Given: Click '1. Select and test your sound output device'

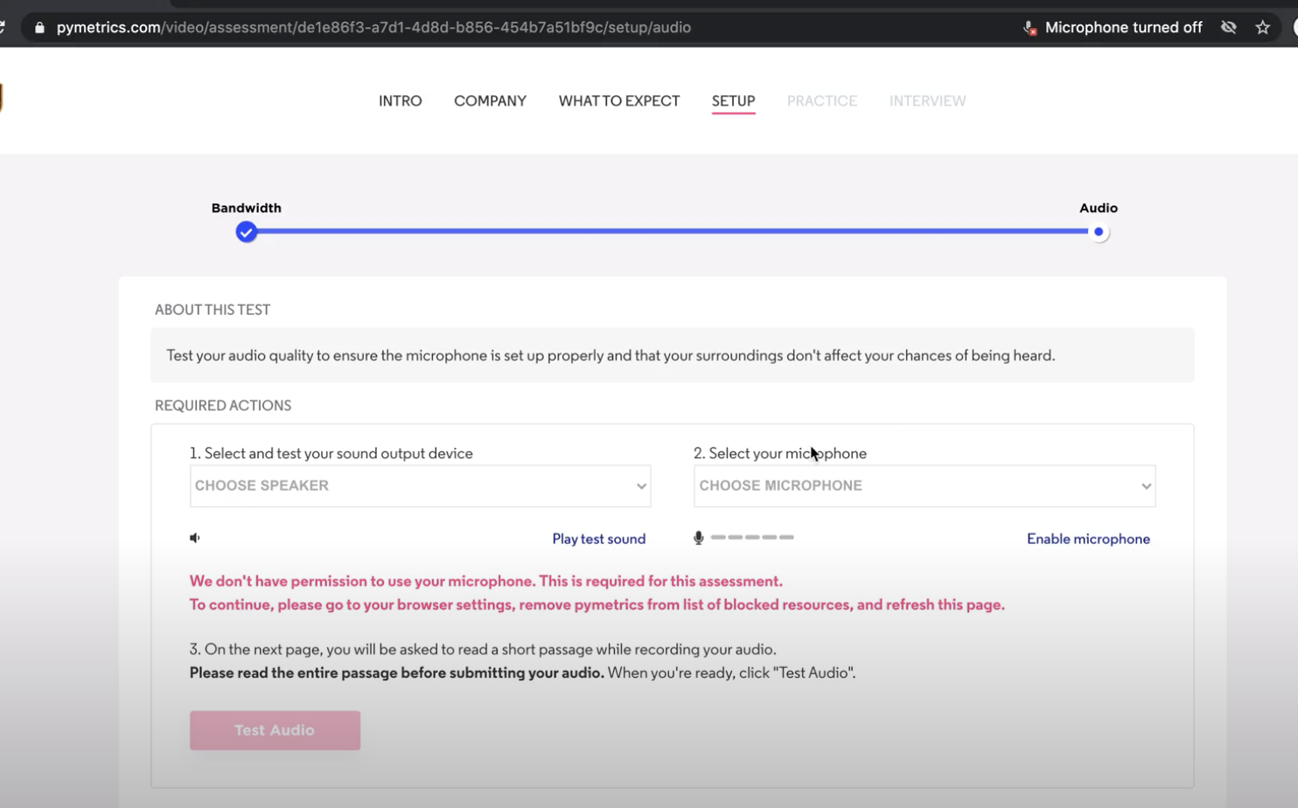Looking at the screenshot, I should (x=331, y=453).
